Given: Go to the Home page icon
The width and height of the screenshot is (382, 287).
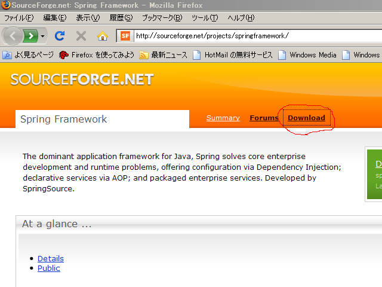Looking at the screenshot, I should click(x=103, y=36).
